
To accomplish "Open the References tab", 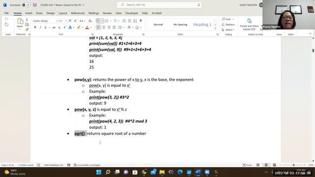I will 78,13.
